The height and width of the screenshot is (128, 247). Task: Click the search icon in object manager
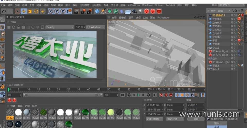(233, 11)
